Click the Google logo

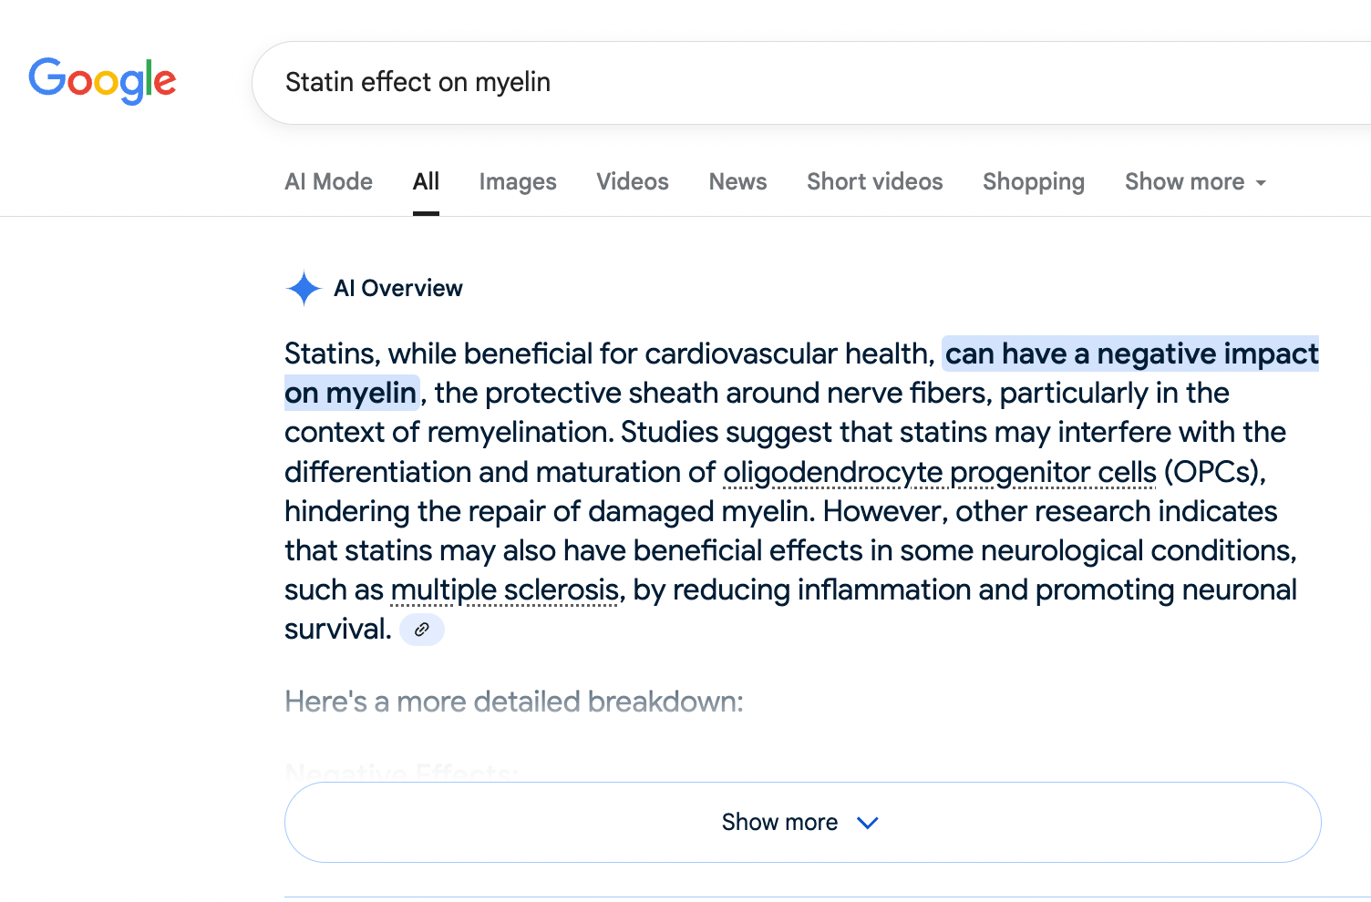click(102, 80)
